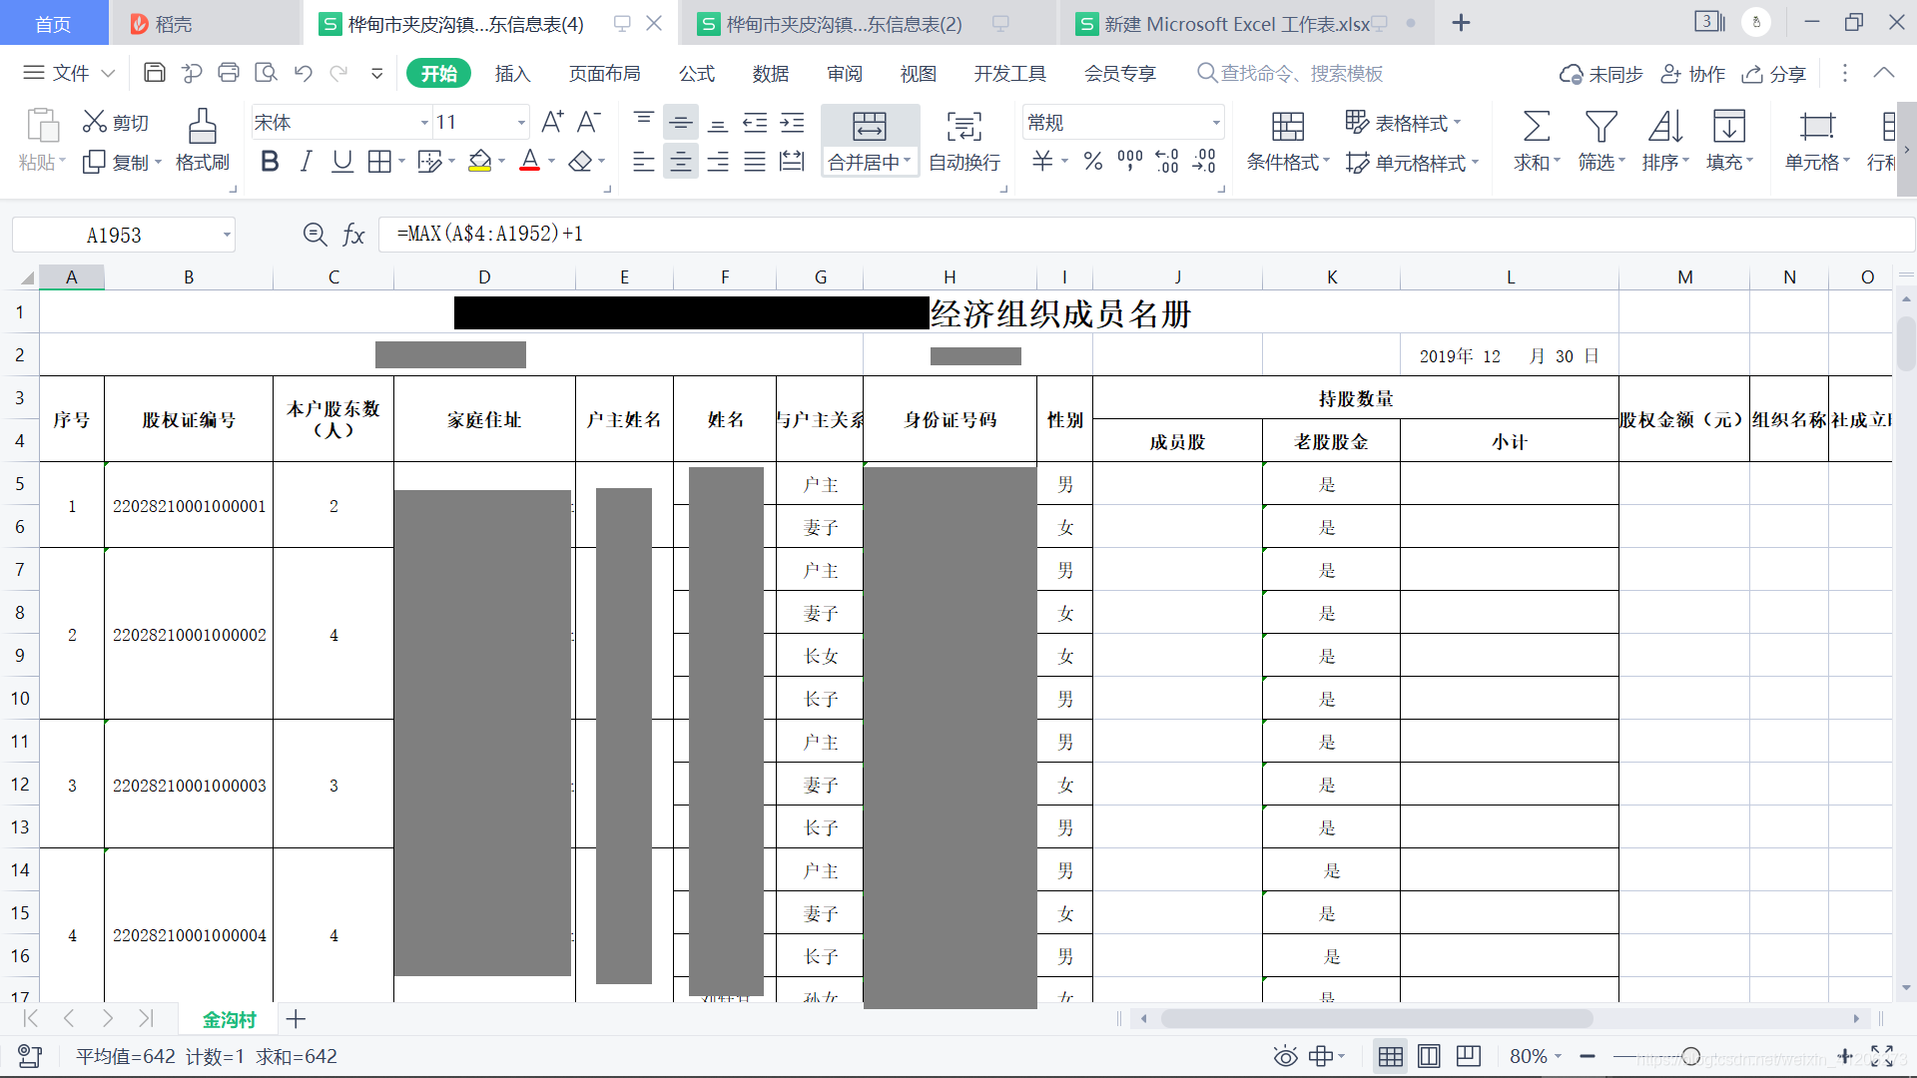Open the Name Box dropdown arrow
The height and width of the screenshot is (1078, 1917).
pos(227,236)
